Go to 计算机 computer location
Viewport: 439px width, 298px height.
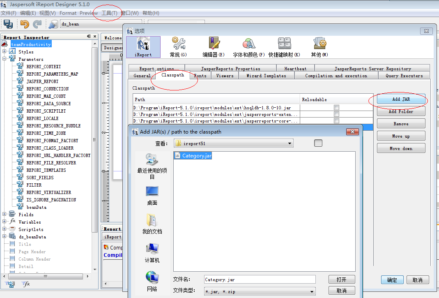(152, 253)
